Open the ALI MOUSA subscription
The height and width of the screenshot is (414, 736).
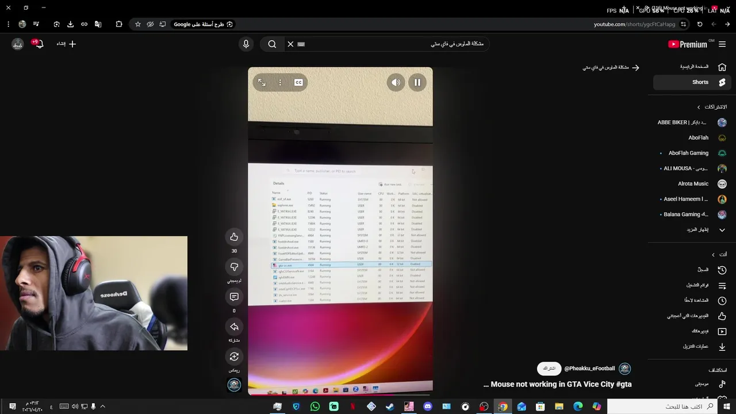692,168
